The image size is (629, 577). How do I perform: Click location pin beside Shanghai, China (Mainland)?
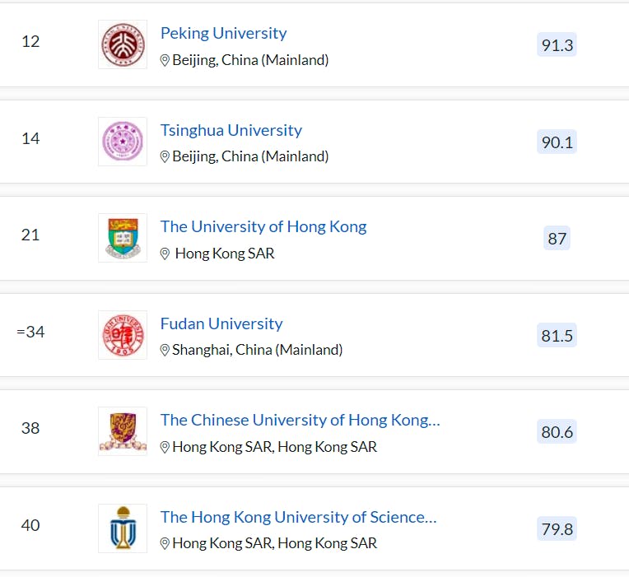click(165, 350)
